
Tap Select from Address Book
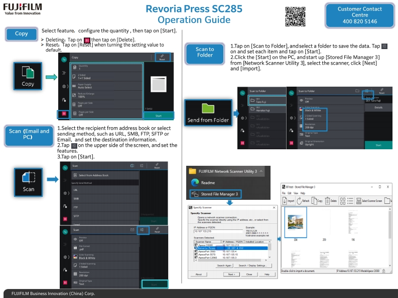[105, 175]
